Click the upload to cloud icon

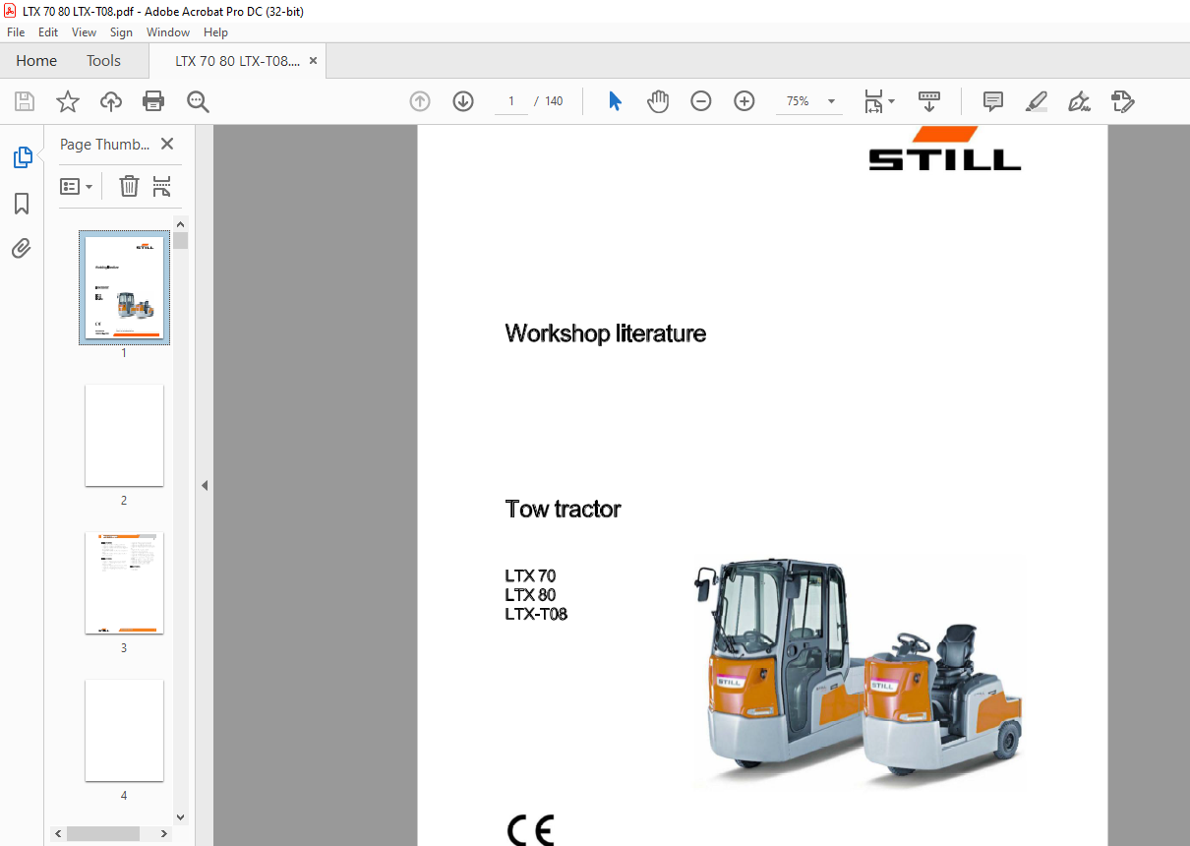[111, 101]
